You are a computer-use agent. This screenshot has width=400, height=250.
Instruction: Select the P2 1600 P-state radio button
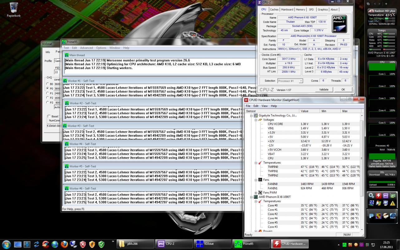pos(48,98)
